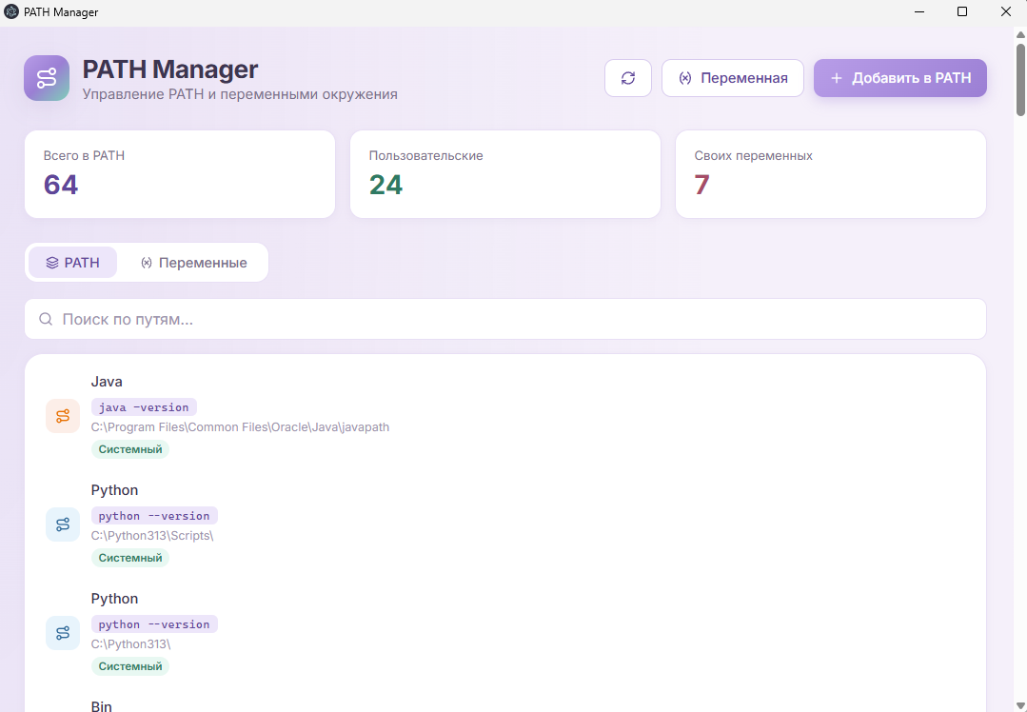Click the Python Scripts entry icon
Image resolution: width=1027 pixels, height=712 pixels.
coord(63,524)
